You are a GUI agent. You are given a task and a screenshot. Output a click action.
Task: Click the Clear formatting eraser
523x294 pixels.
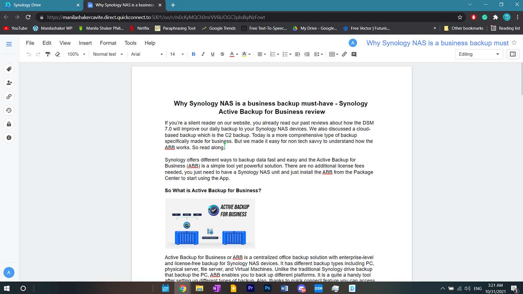coord(57,54)
